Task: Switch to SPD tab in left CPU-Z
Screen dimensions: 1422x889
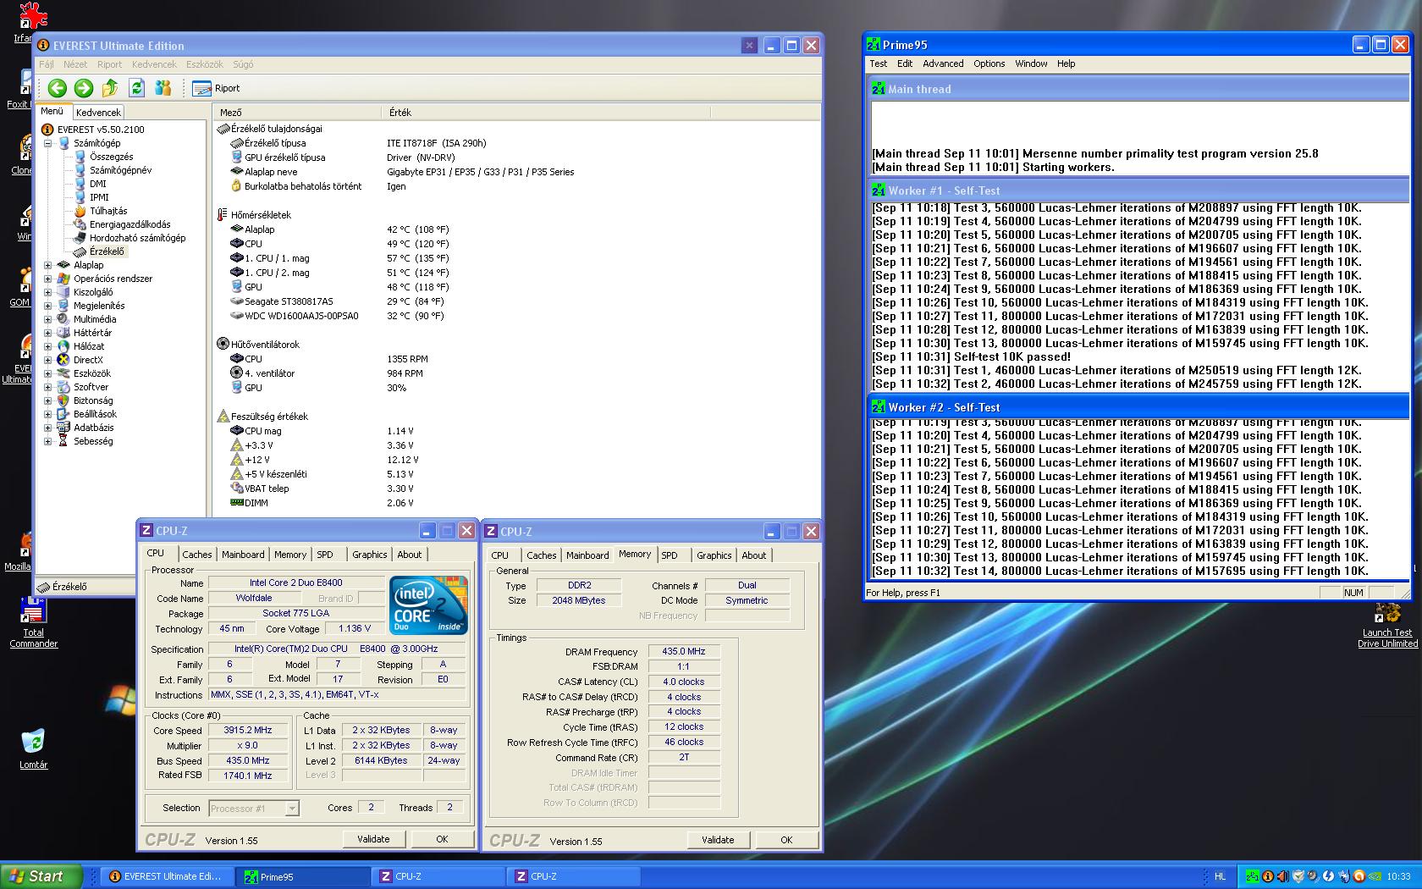Action: click(x=325, y=555)
